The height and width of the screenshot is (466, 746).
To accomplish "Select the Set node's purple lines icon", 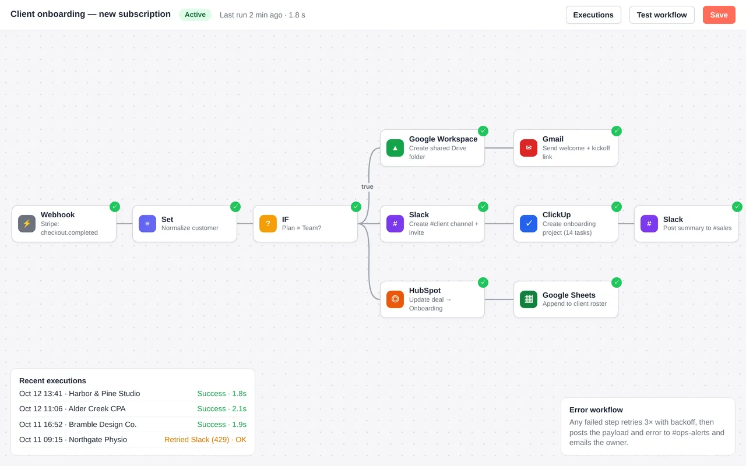I will (147, 224).
